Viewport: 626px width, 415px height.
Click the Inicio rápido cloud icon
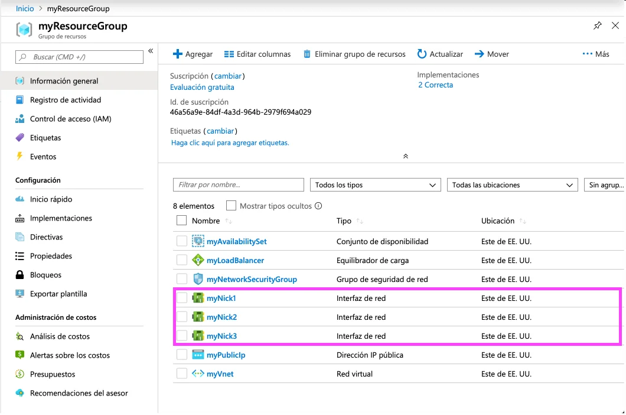(19, 199)
